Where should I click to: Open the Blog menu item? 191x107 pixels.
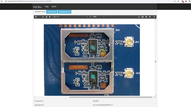coord(47,7)
